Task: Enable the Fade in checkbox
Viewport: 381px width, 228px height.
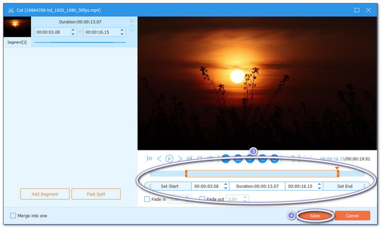Action: tap(147, 199)
